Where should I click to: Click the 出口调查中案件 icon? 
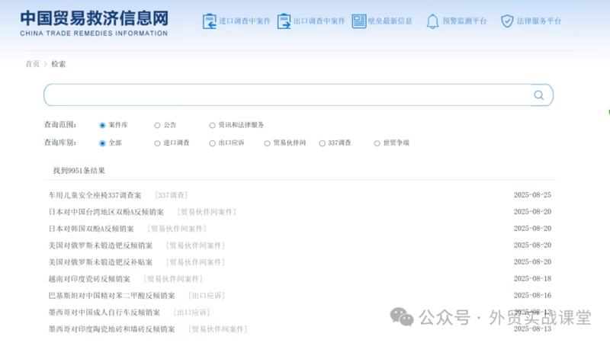point(284,21)
